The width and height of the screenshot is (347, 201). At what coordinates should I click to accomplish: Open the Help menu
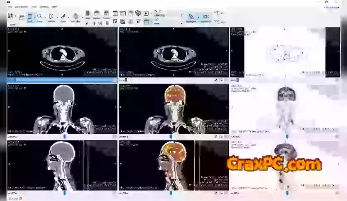(54, 7)
